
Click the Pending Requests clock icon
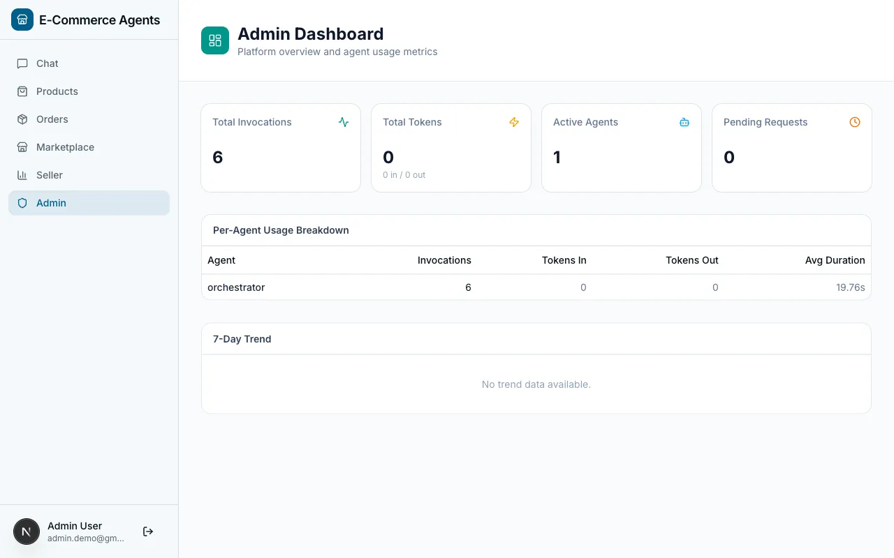[855, 122]
